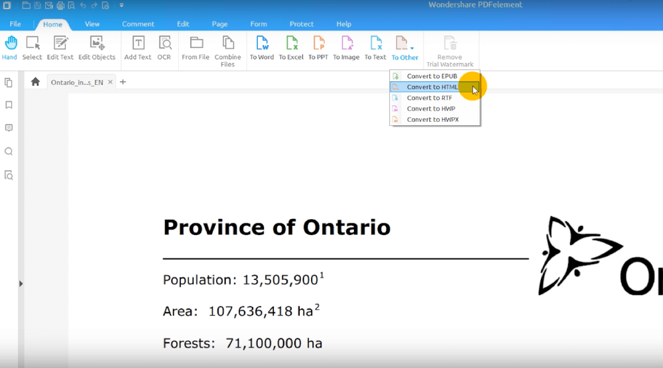
Task: Click the To Image button
Action: [x=346, y=48]
